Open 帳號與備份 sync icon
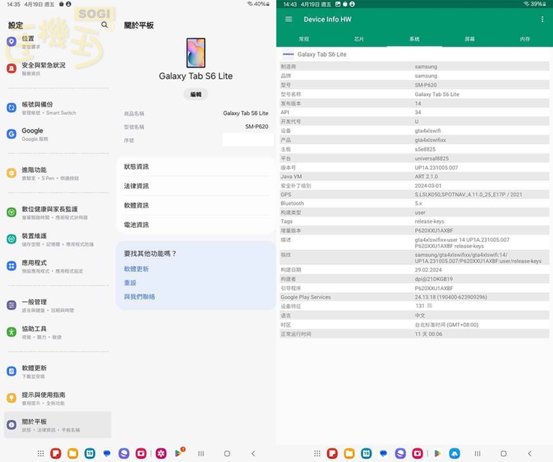The height and width of the screenshot is (462, 553). (12, 107)
